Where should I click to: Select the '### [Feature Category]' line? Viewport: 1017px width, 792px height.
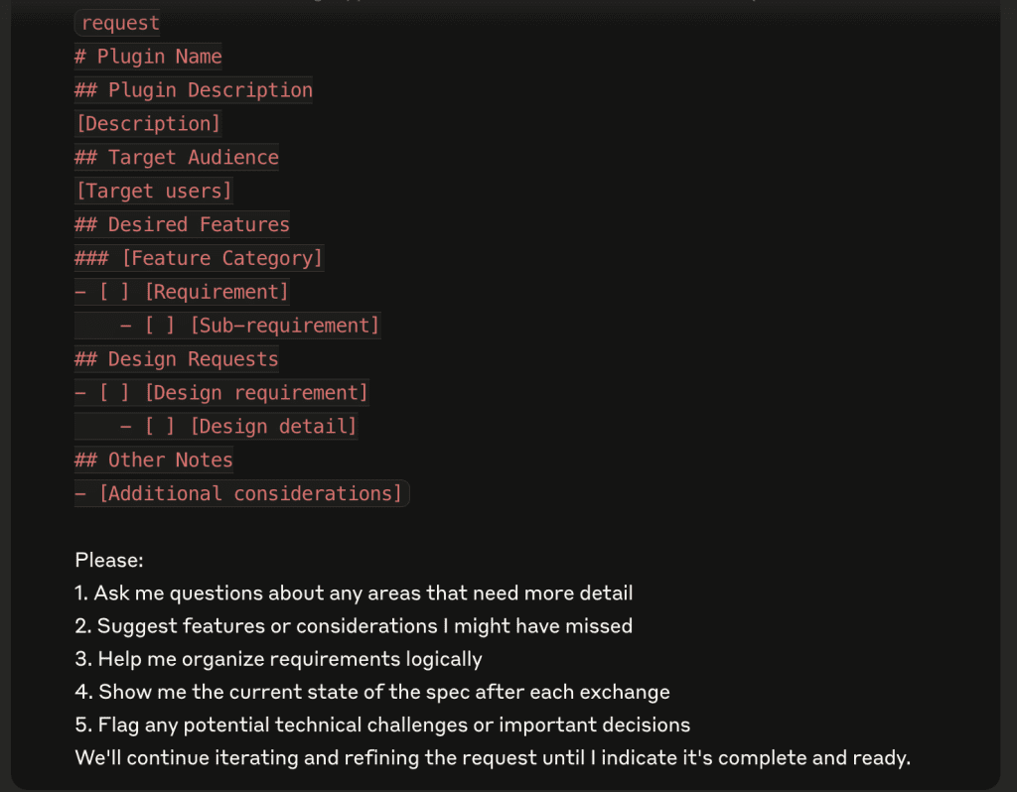[199, 259]
